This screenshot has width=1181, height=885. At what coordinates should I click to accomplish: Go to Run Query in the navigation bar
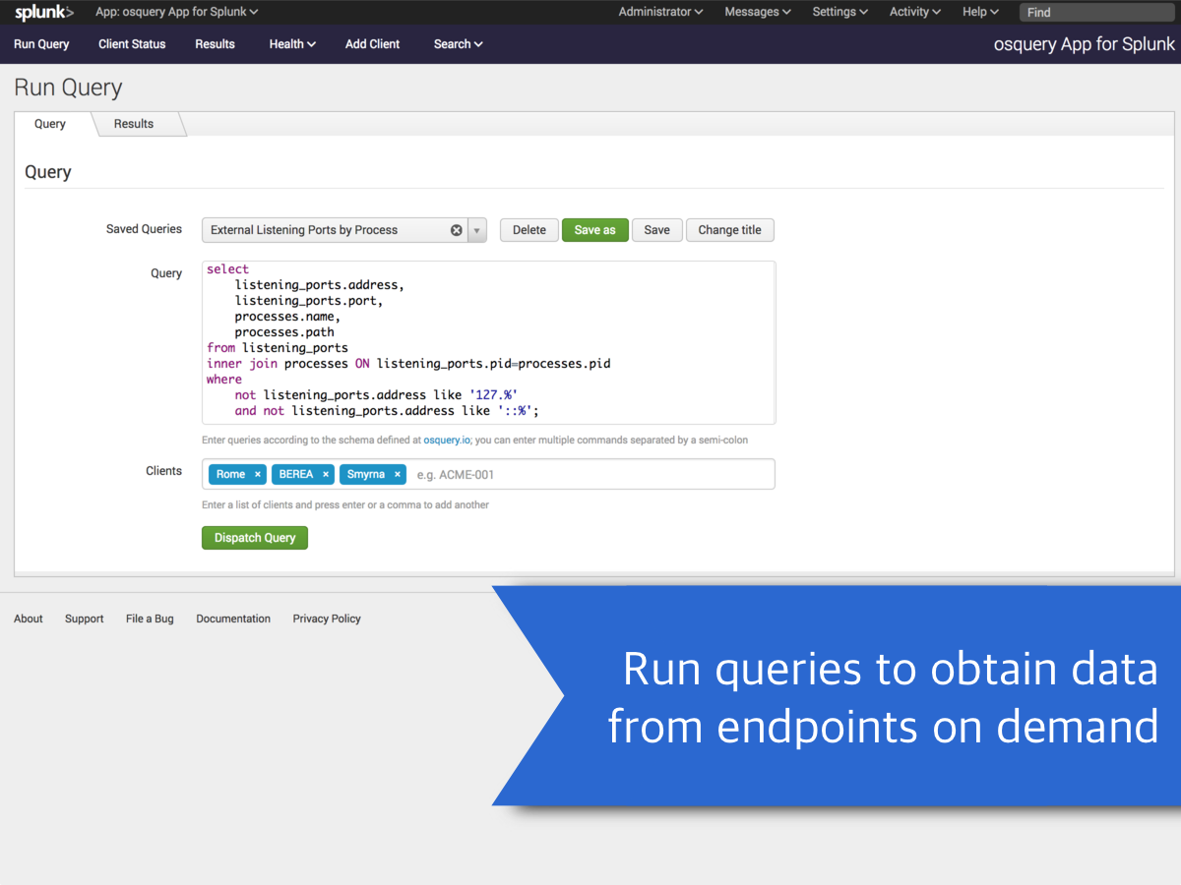tap(41, 44)
